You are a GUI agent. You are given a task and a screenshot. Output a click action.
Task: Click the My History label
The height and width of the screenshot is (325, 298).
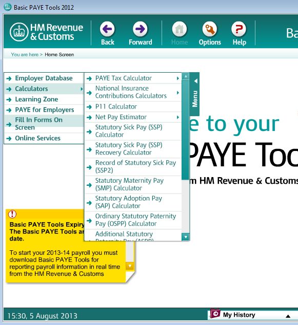pyautogui.click(x=239, y=315)
